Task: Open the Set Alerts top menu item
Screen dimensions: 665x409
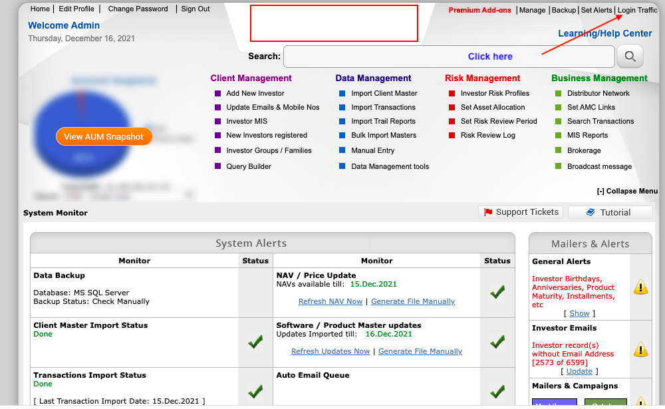Action: 596,10
